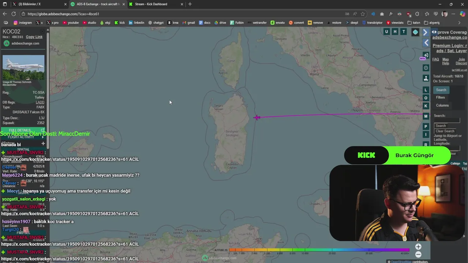Focus the Jump to Airport input field
Image resolution: width=468 pixels, height=263 pixels.
[447, 148]
